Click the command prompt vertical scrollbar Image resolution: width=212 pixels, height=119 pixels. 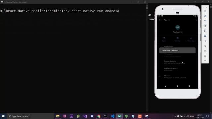click(147, 58)
